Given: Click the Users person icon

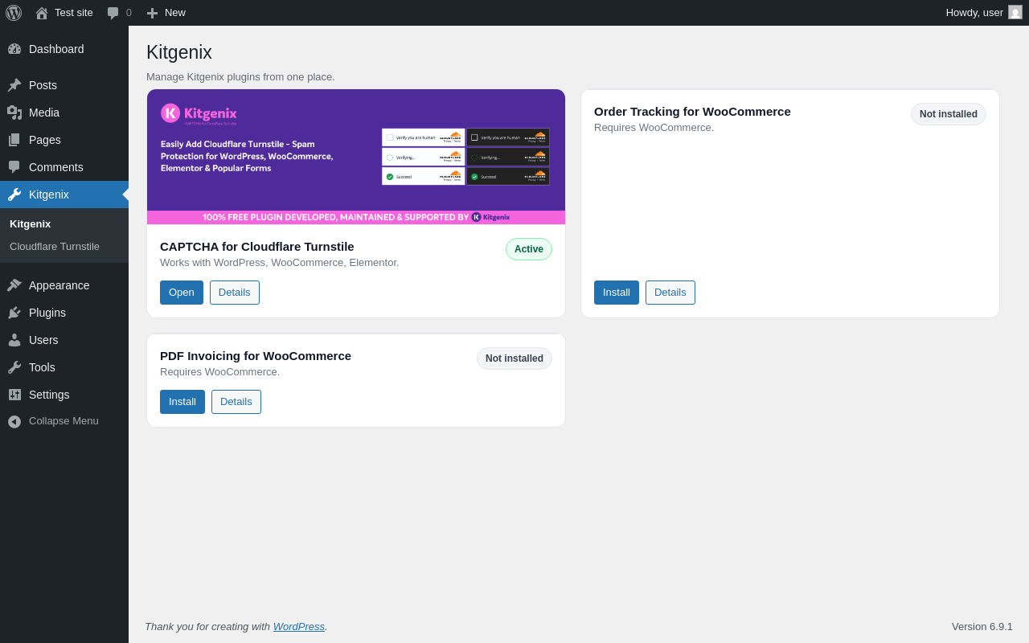Looking at the screenshot, I should (14, 340).
